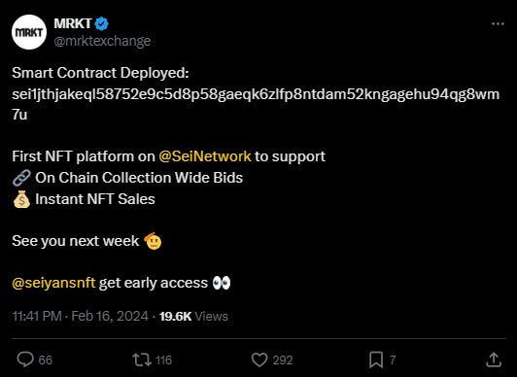Like the tweet with heart icon
Screen dimensions: 517x377
(259, 360)
